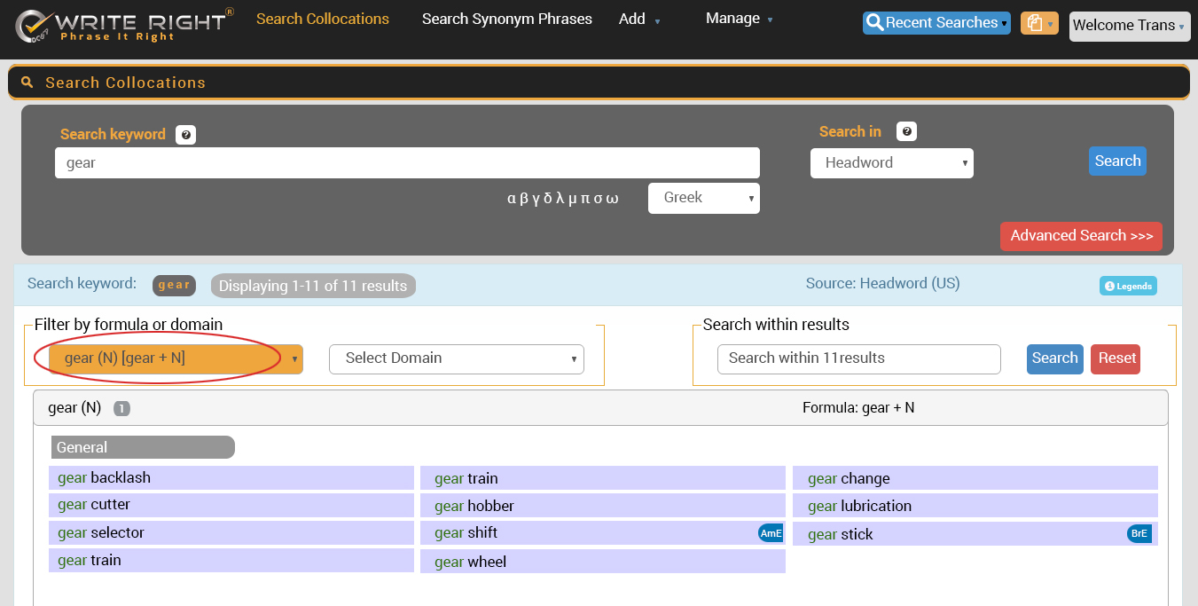Expand the gear (N) formula filter dropdown
This screenshot has height=606, width=1198.
176,358
